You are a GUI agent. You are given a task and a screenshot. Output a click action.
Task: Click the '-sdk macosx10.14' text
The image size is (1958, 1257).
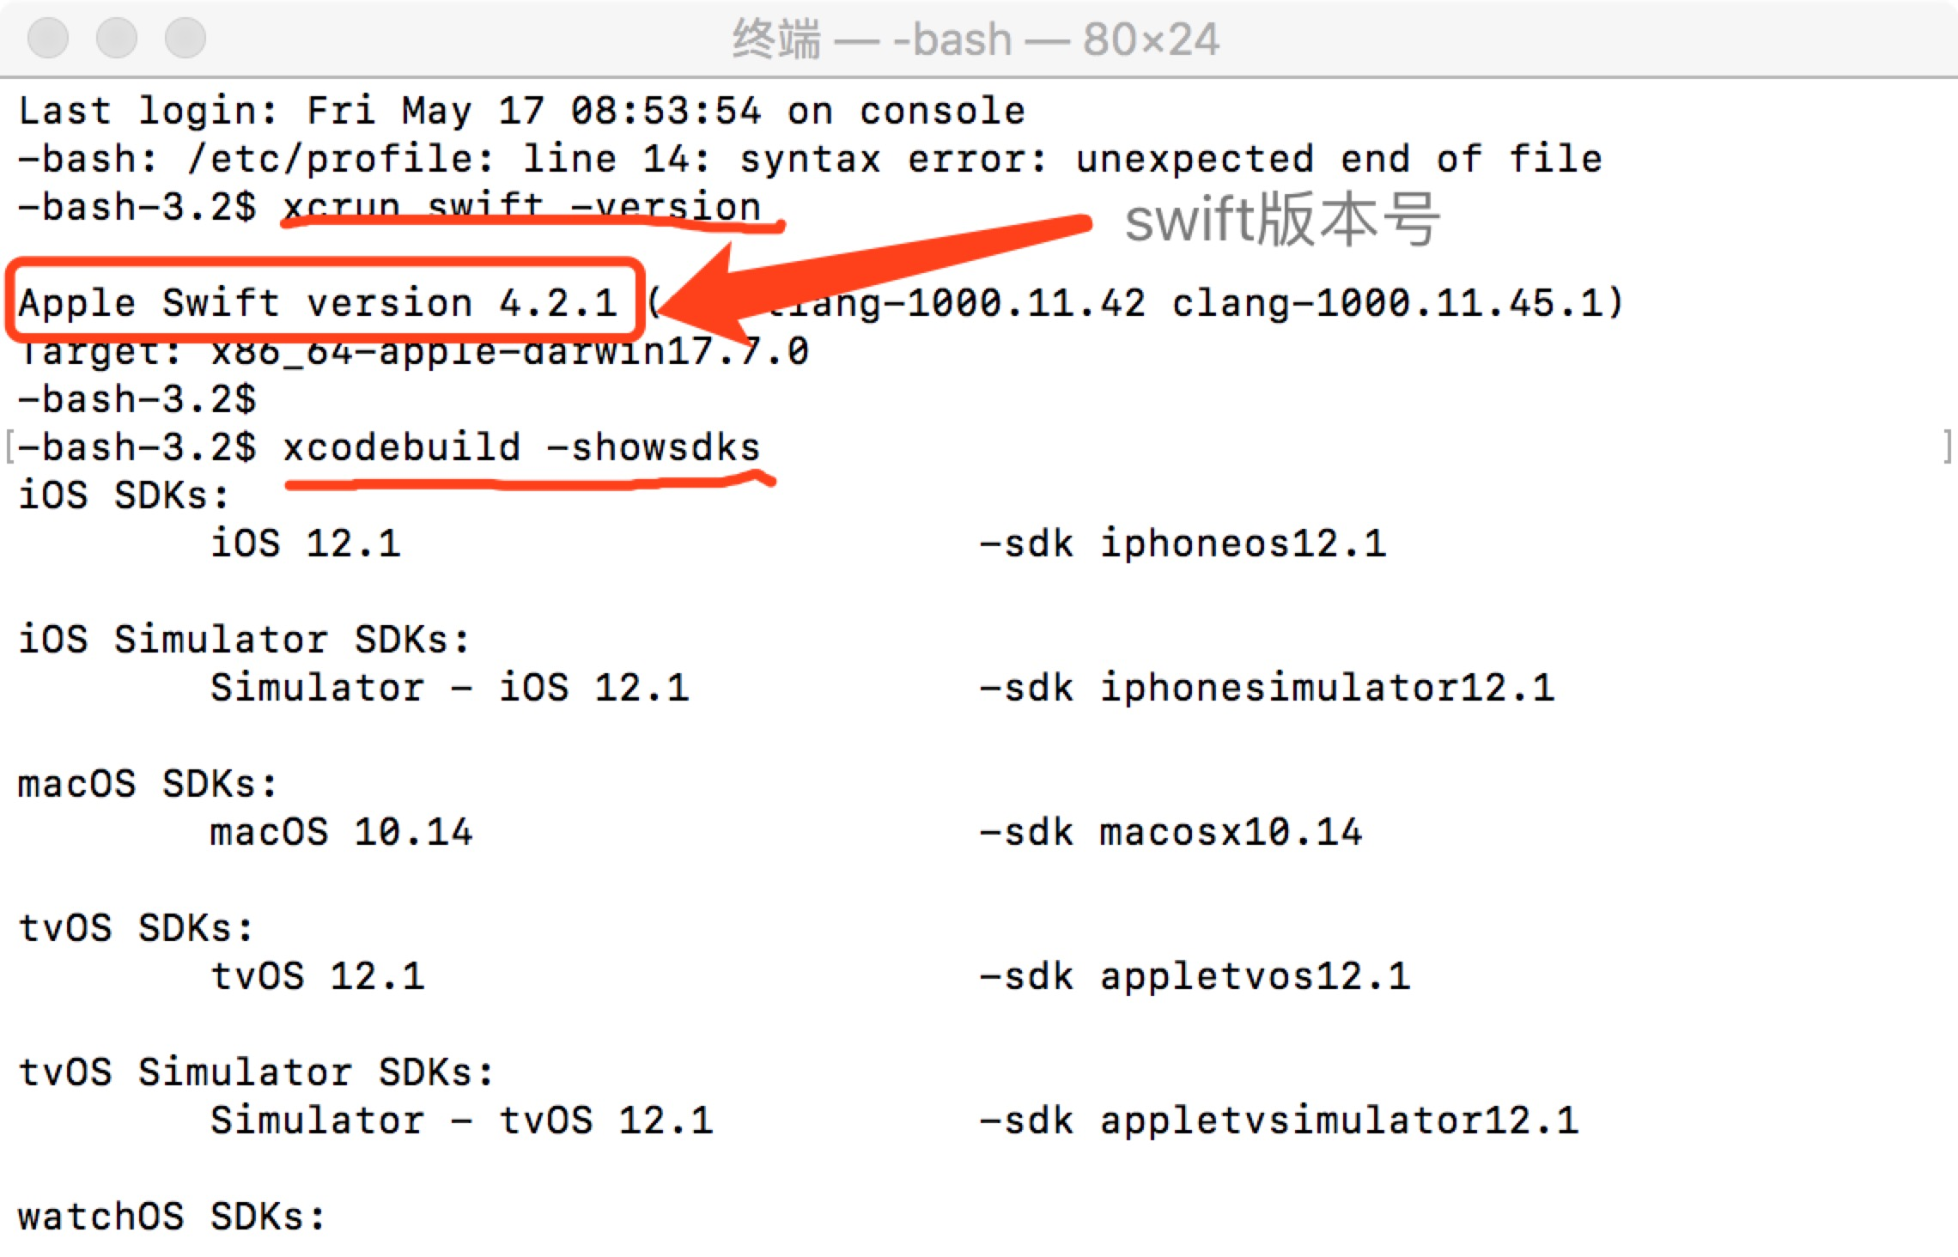(x=1171, y=832)
